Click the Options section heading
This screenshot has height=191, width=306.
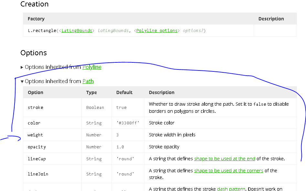34,53
